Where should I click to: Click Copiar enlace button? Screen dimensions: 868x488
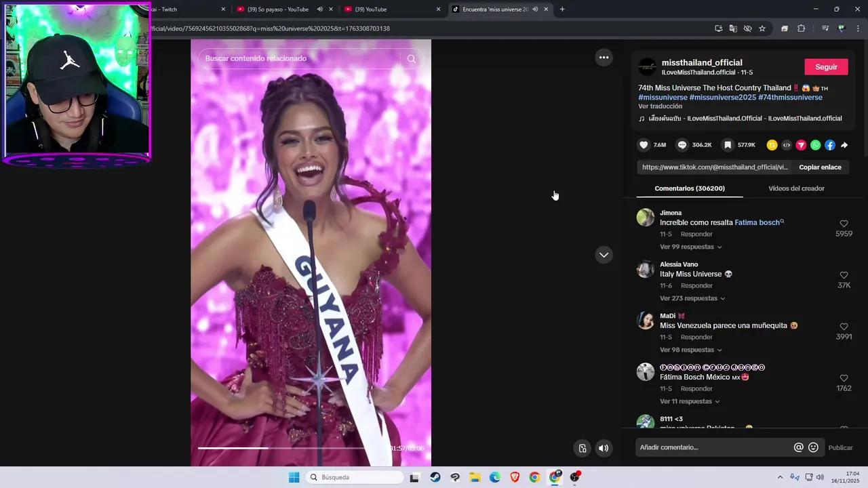pyautogui.click(x=820, y=167)
